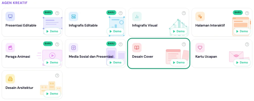Watch the Kartu Ucapan demo
This screenshot has width=254, height=101.
tap(242, 62)
